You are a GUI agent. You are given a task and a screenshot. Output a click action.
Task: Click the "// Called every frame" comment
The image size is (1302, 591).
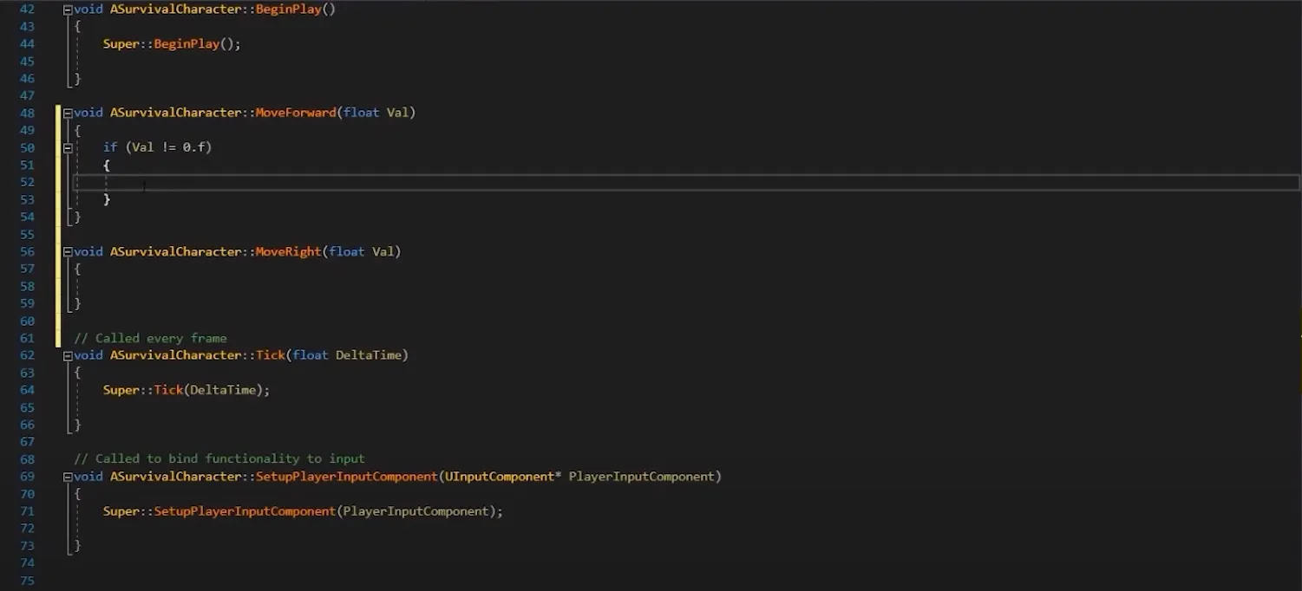tap(150, 338)
